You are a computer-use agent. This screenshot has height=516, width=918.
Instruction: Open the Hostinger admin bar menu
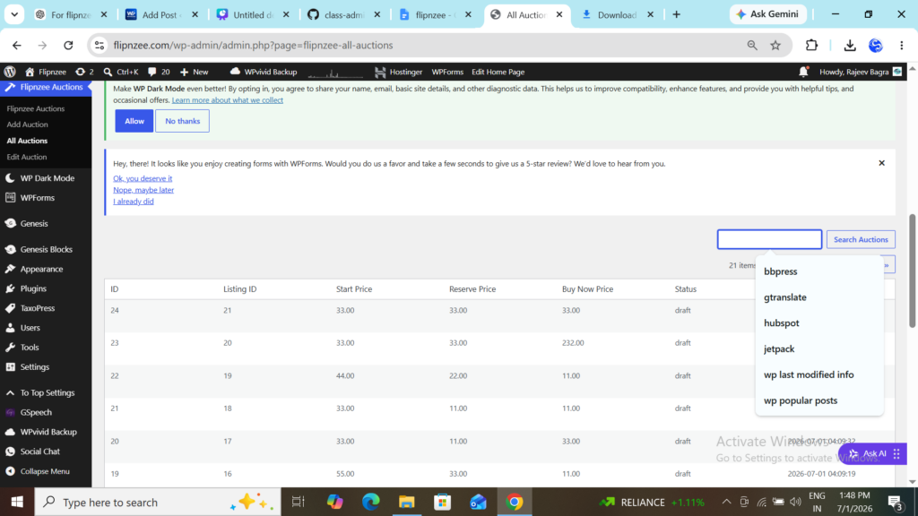pyautogui.click(x=399, y=72)
